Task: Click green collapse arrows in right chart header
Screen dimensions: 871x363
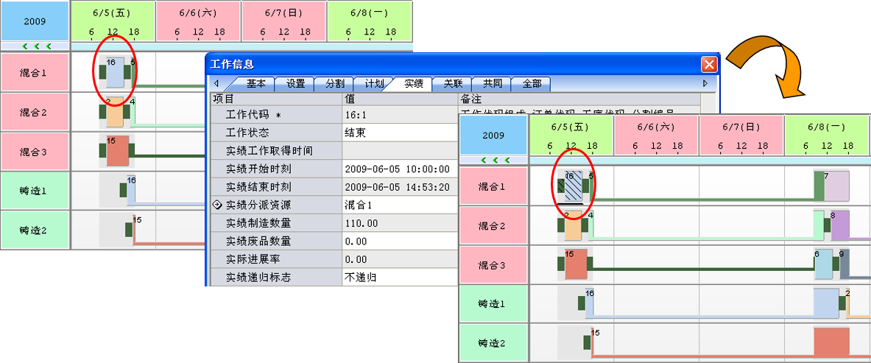Action: click(493, 160)
